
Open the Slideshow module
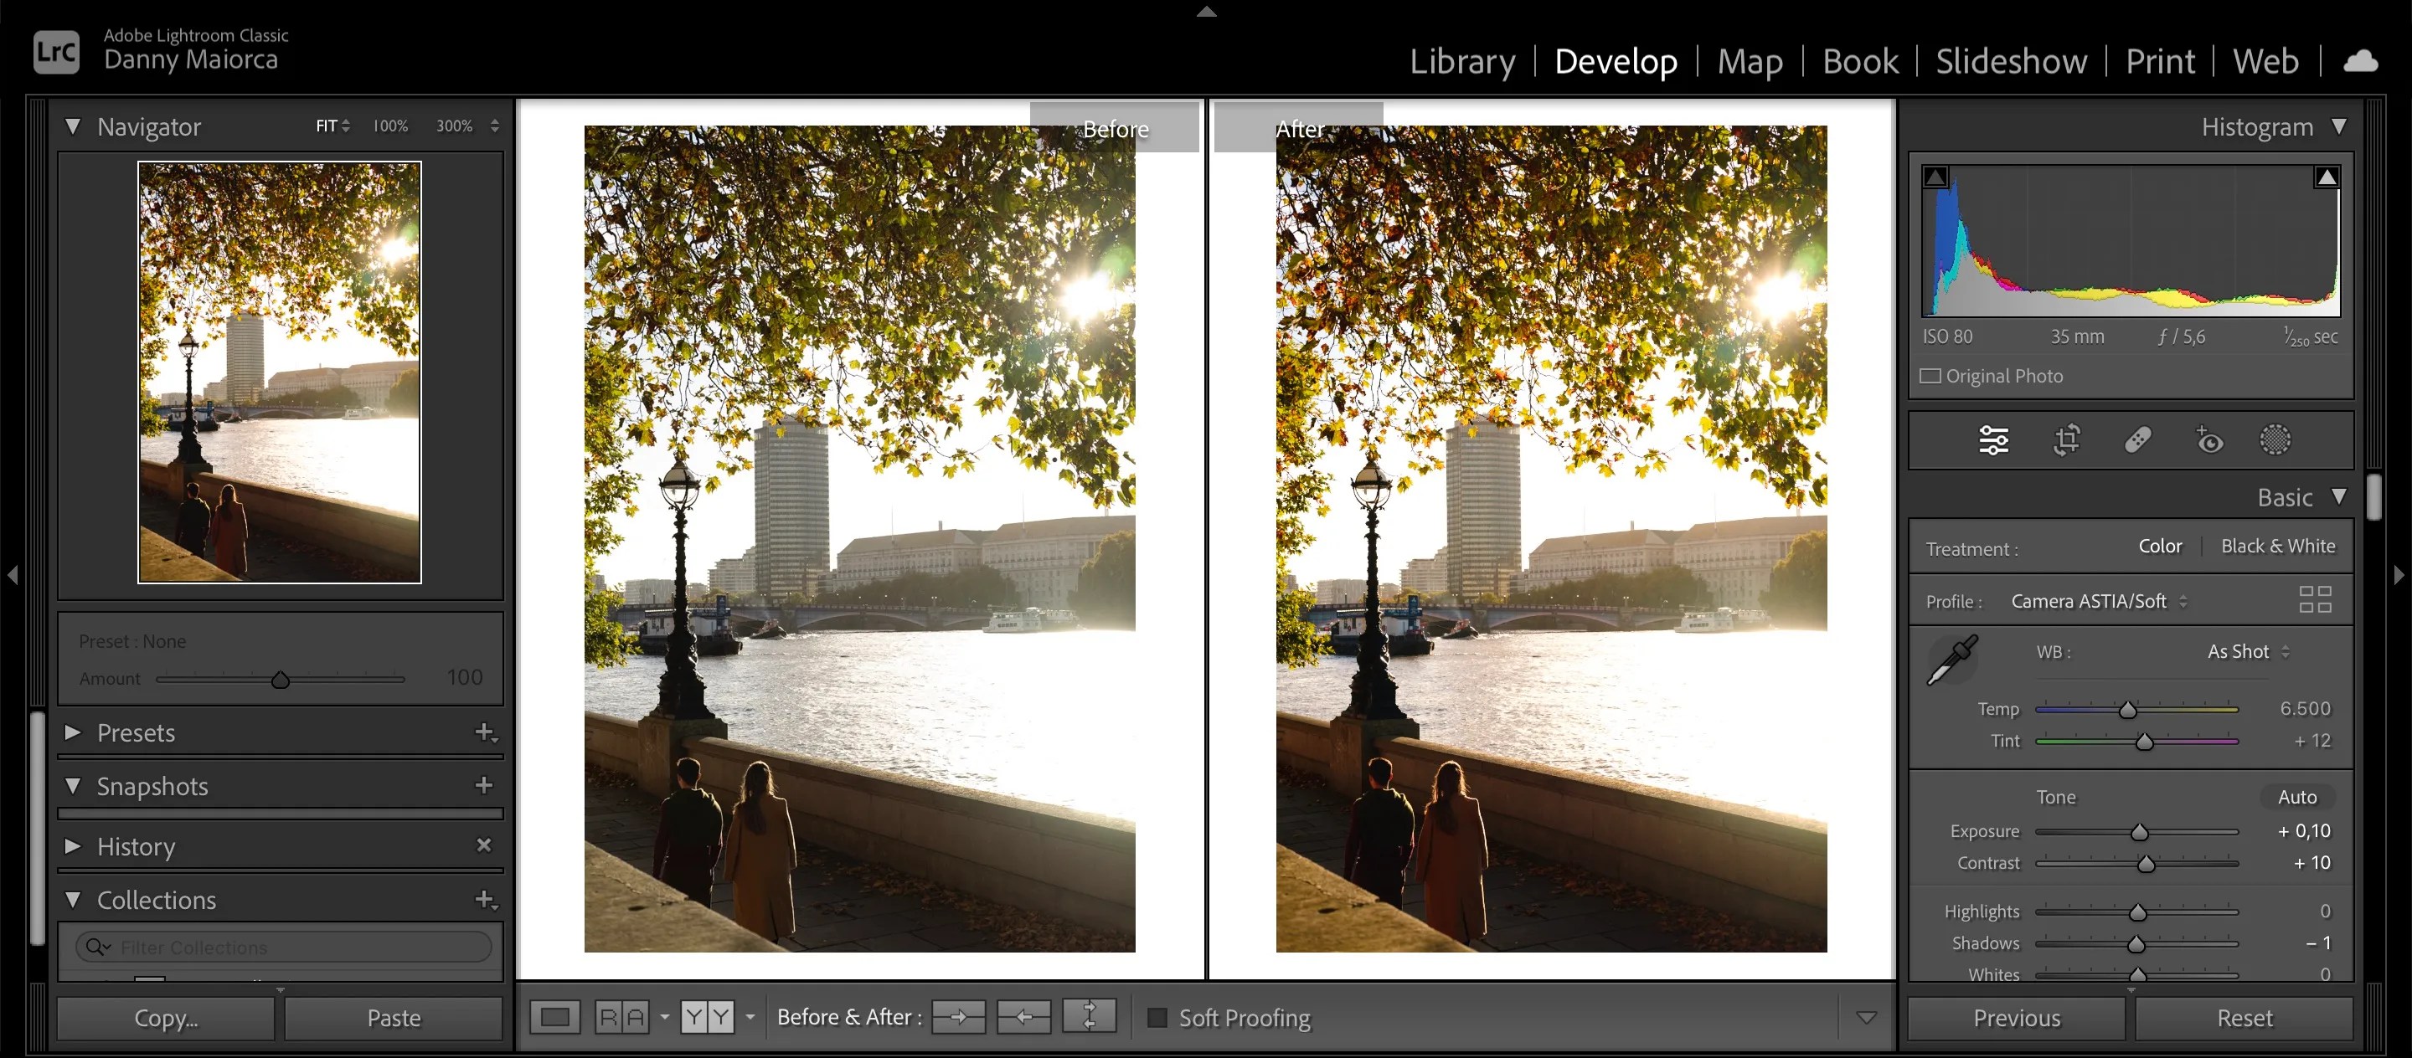coord(2010,61)
